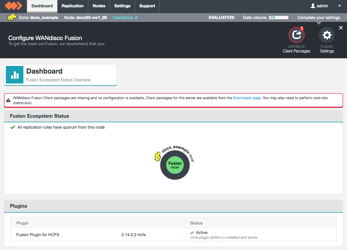Click 'All replication rules have quorum' text
347x250 pixels.
tap(61, 127)
